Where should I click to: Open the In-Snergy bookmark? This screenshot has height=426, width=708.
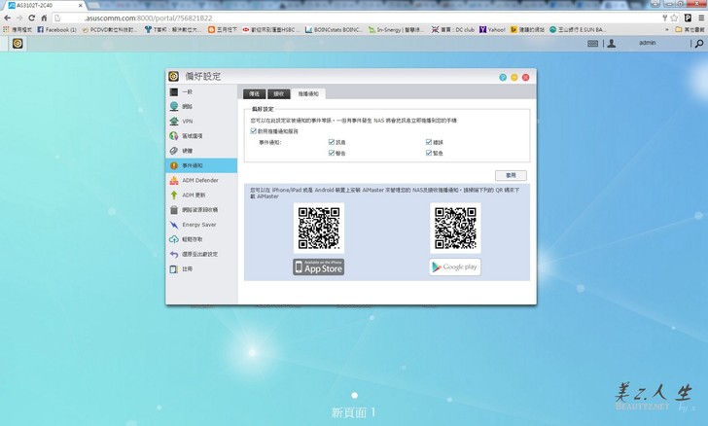coord(396,30)
